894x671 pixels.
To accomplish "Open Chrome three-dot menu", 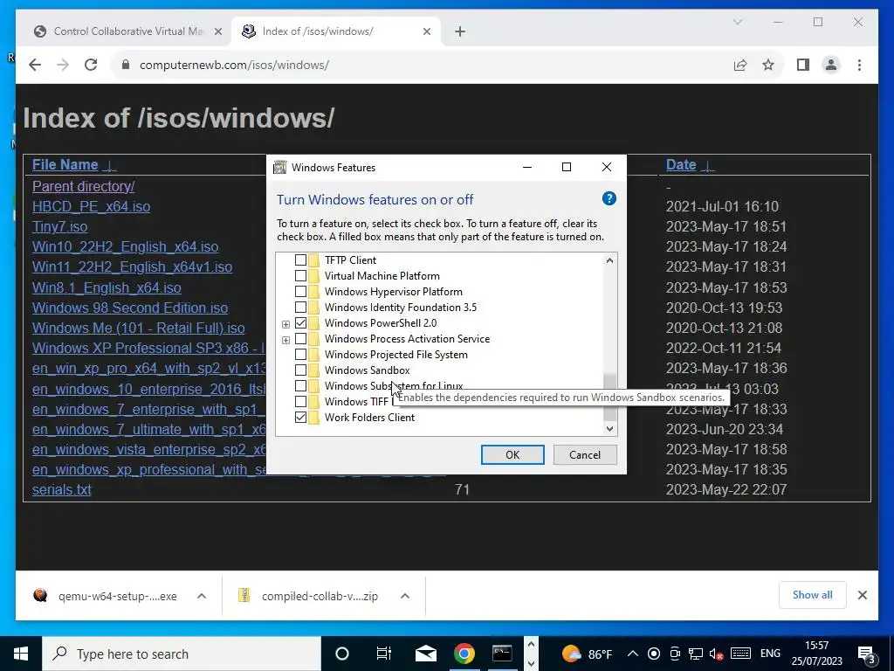I will pyautogui.click(x=859, y=65).
